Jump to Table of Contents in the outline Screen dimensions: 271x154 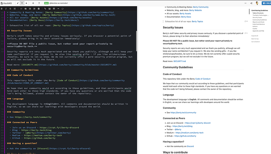coord(258,13)
